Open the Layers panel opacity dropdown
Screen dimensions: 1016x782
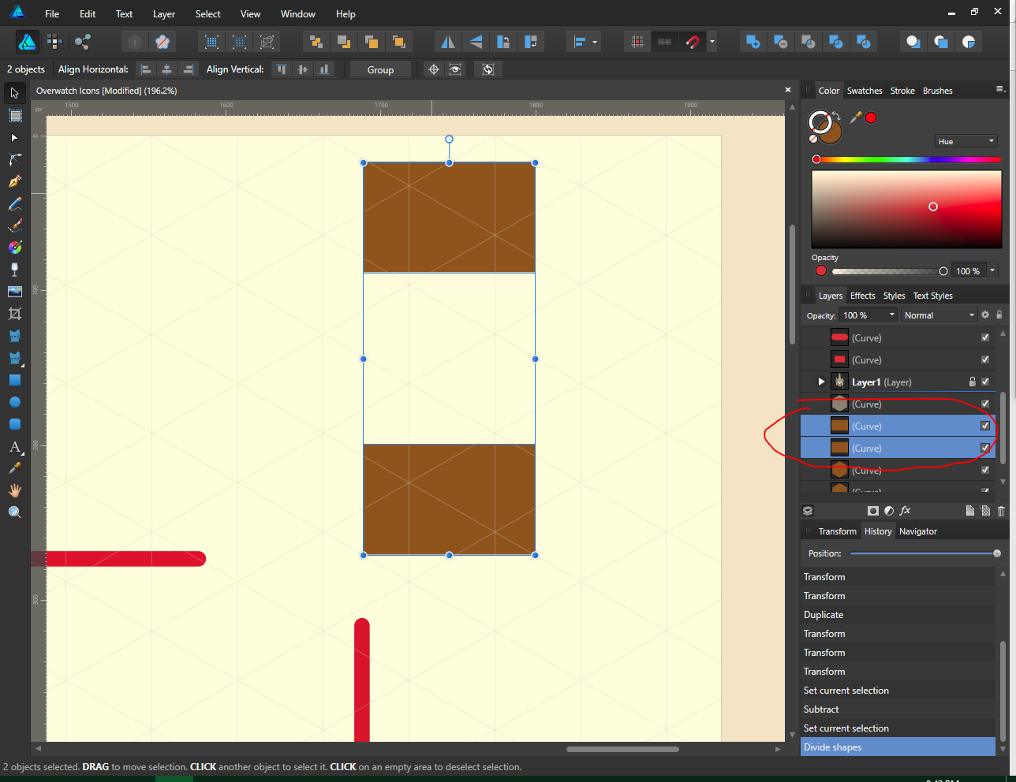(x=892, y=315)
